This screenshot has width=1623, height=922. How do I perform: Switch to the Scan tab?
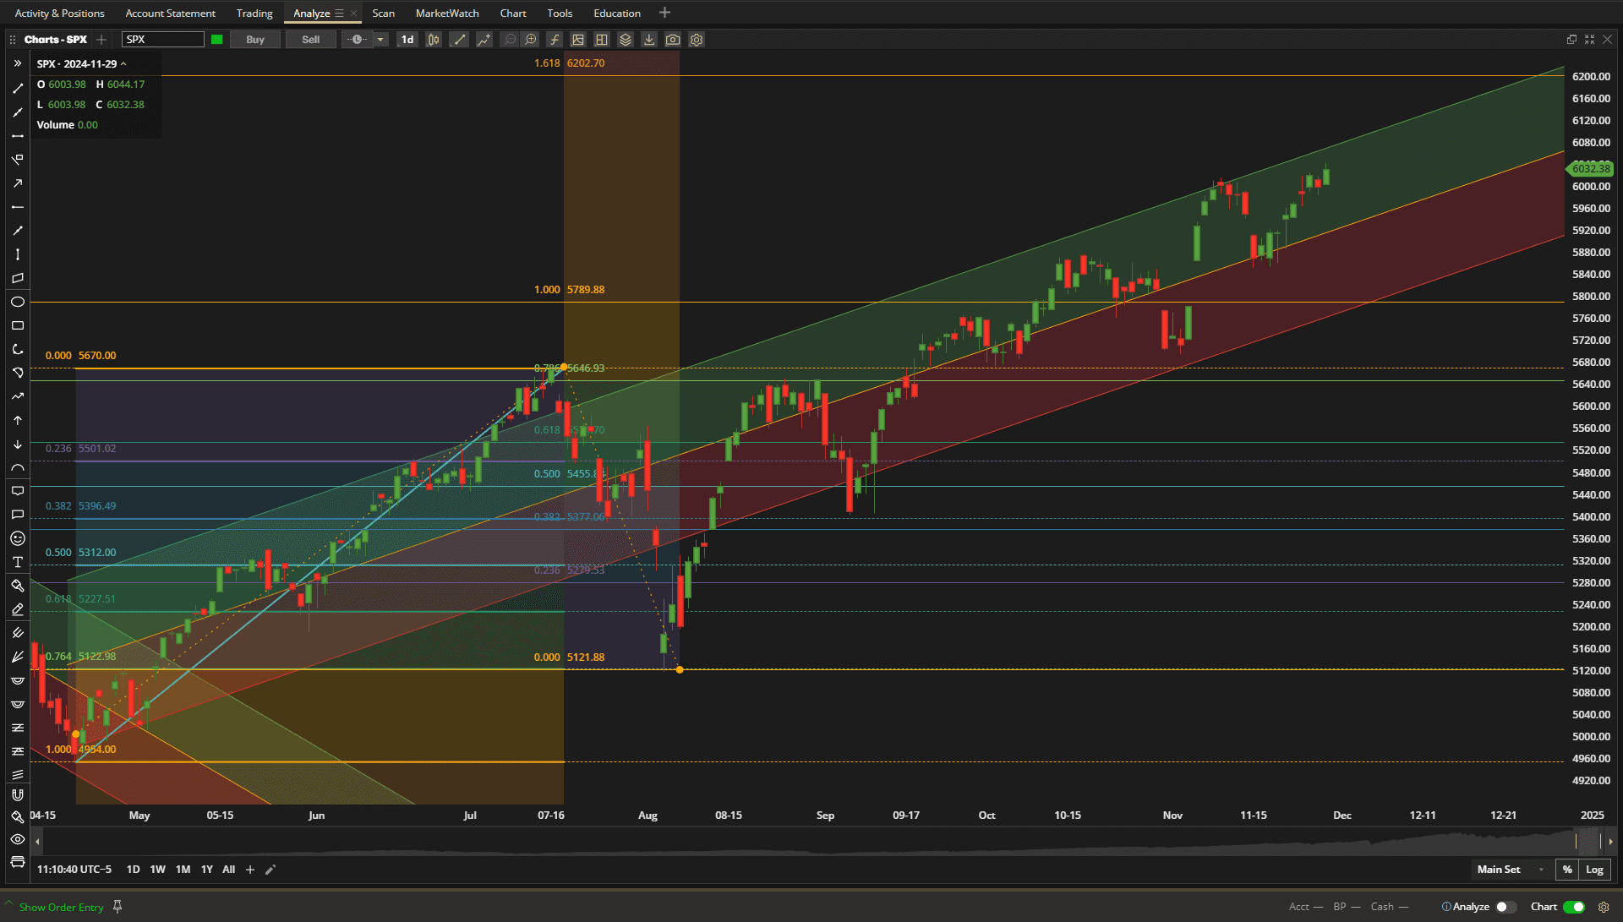(383, 14)
